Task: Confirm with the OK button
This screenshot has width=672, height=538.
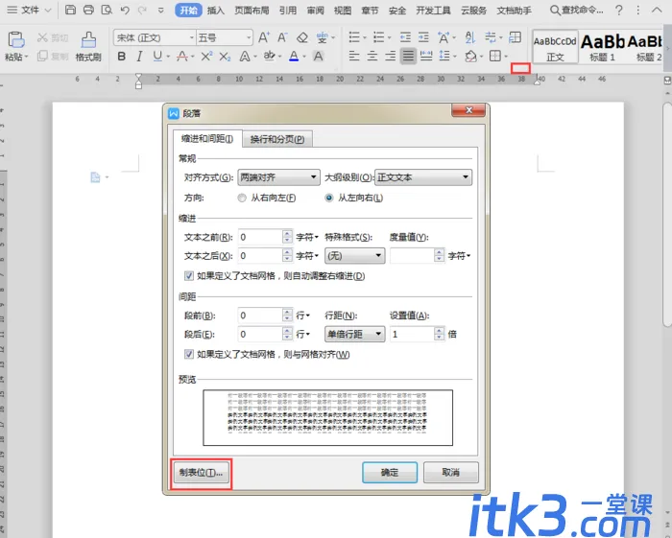Action: (390, 473)
